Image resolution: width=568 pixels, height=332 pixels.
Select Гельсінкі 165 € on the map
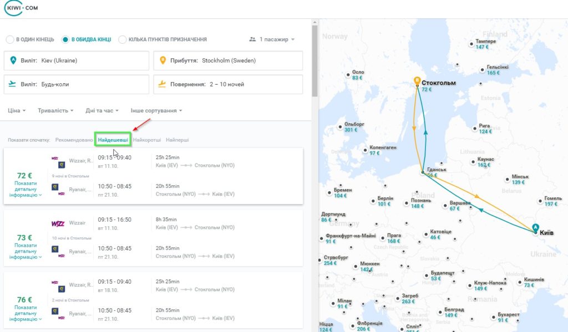(x=495, y=70)
